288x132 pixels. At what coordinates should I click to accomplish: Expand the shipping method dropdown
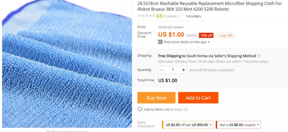[259, 56]
